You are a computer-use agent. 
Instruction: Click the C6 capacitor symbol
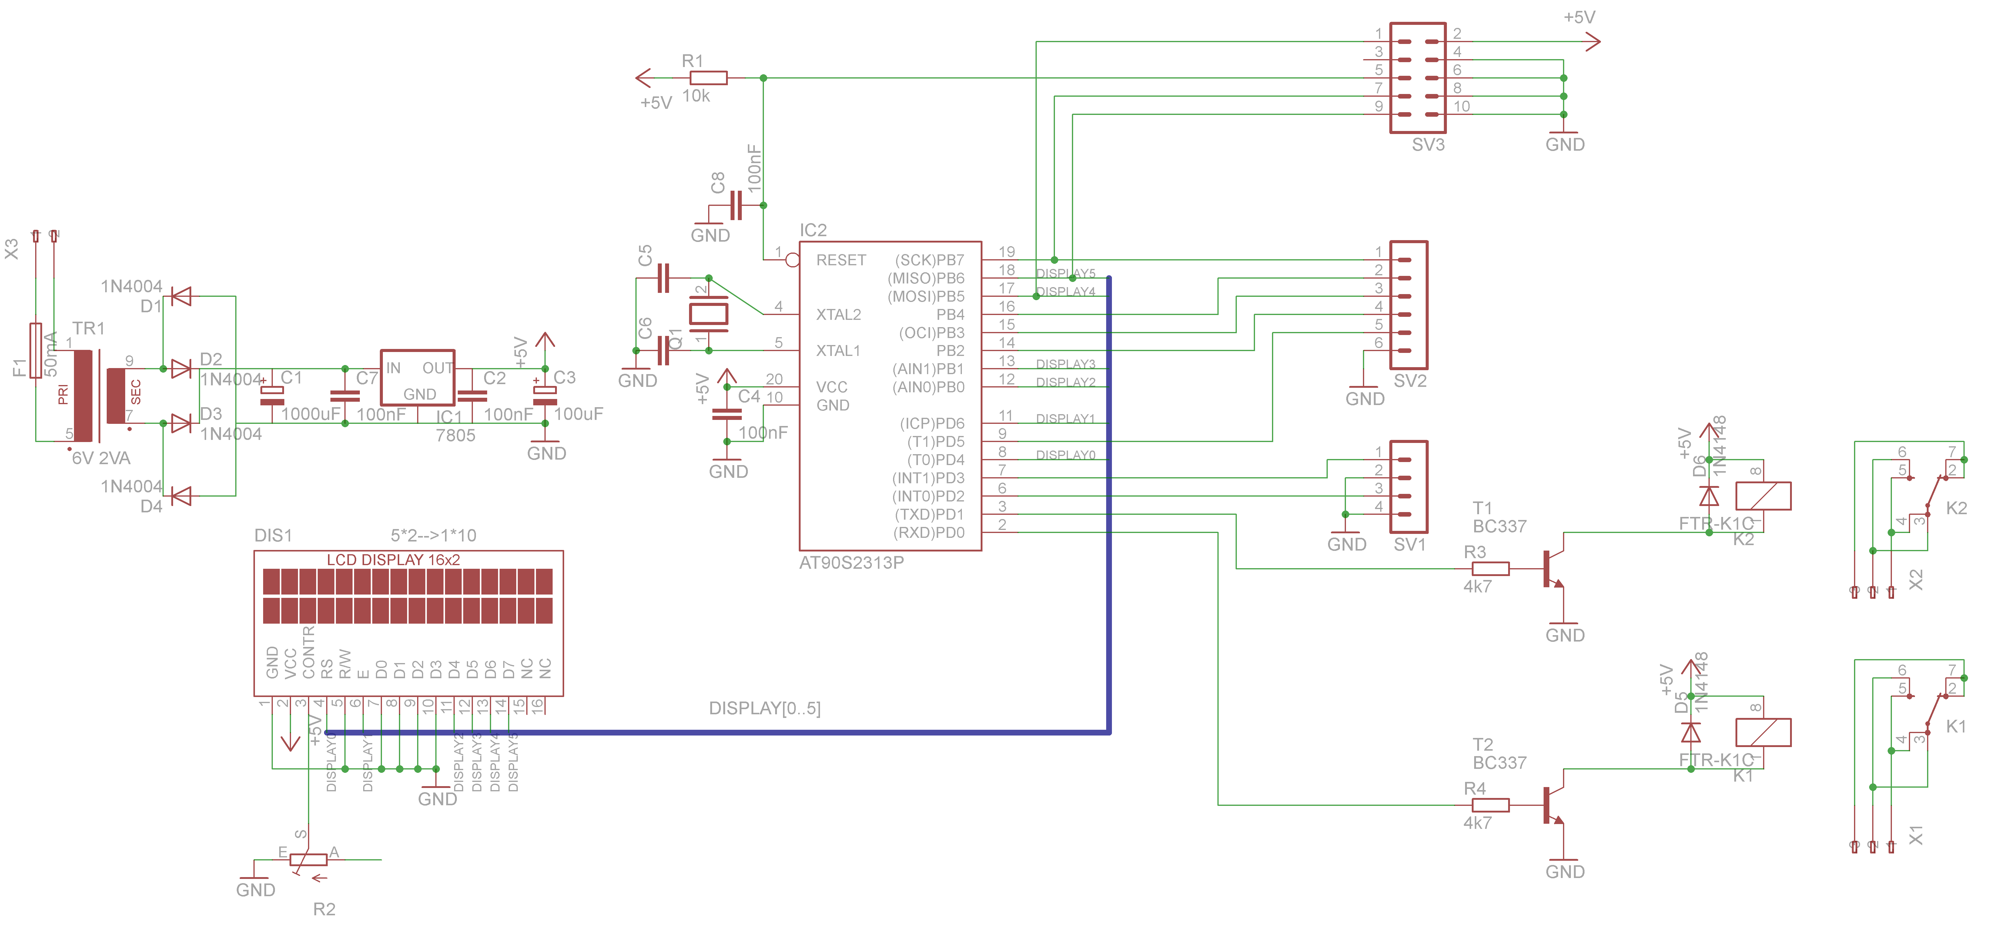click(663, 351)
